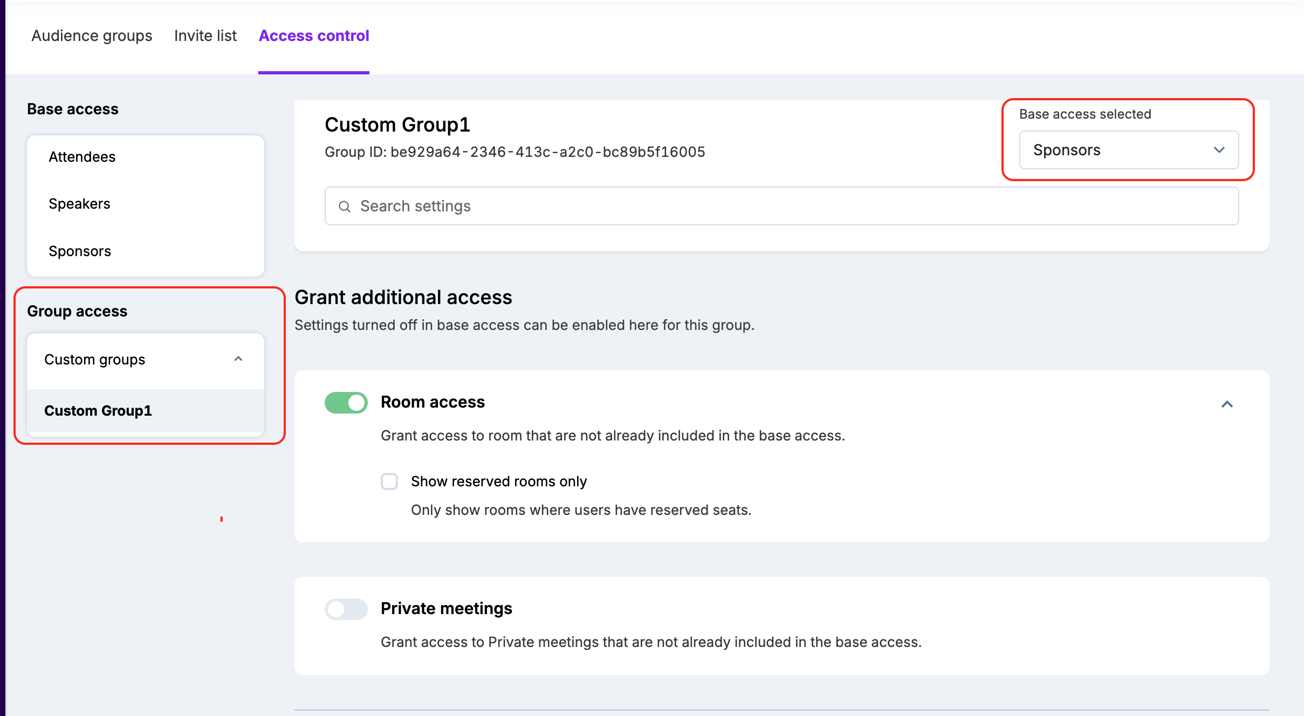This screenshot has height=716, width=1304.
Task: Check Show reserved rooms only
Action: tap(389, 481)
